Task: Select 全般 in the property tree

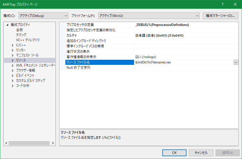Action: pos(19,30)
